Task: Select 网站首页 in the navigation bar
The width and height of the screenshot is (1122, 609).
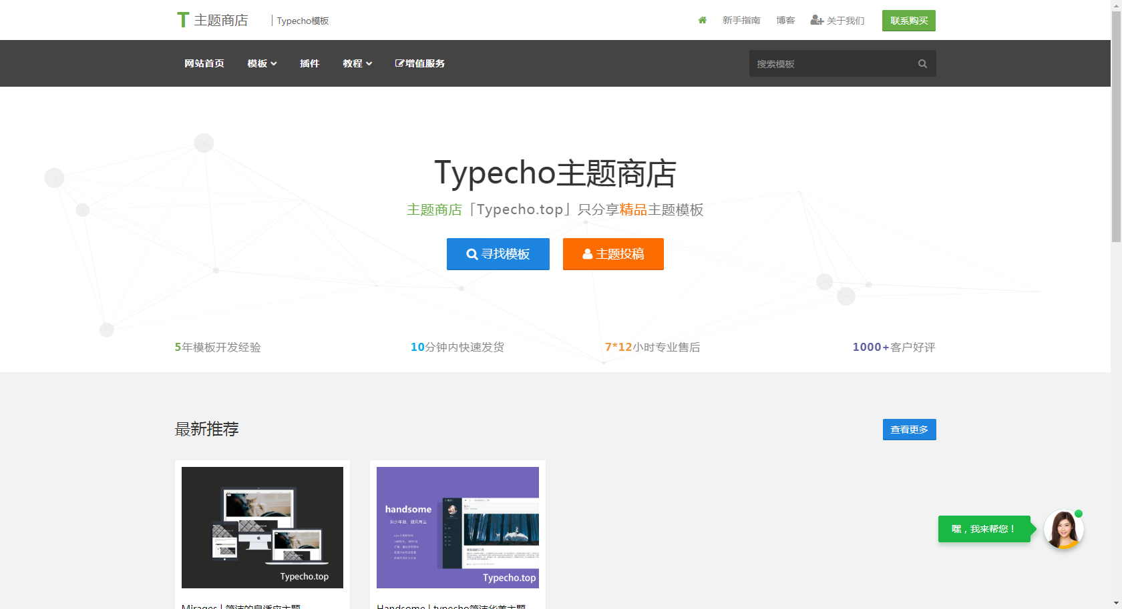Action: click(204, 63)
